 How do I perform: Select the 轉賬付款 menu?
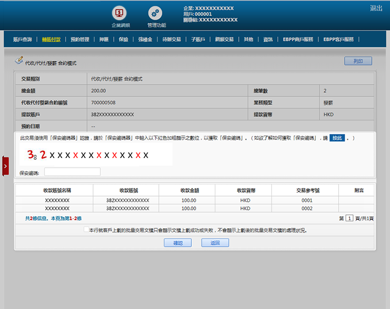click(51, 39)
